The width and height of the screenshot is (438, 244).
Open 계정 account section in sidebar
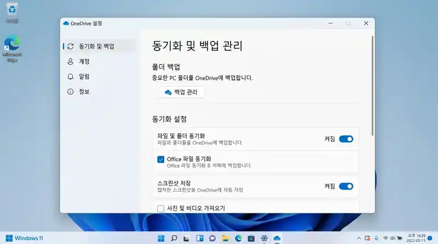tap(99, 61)
